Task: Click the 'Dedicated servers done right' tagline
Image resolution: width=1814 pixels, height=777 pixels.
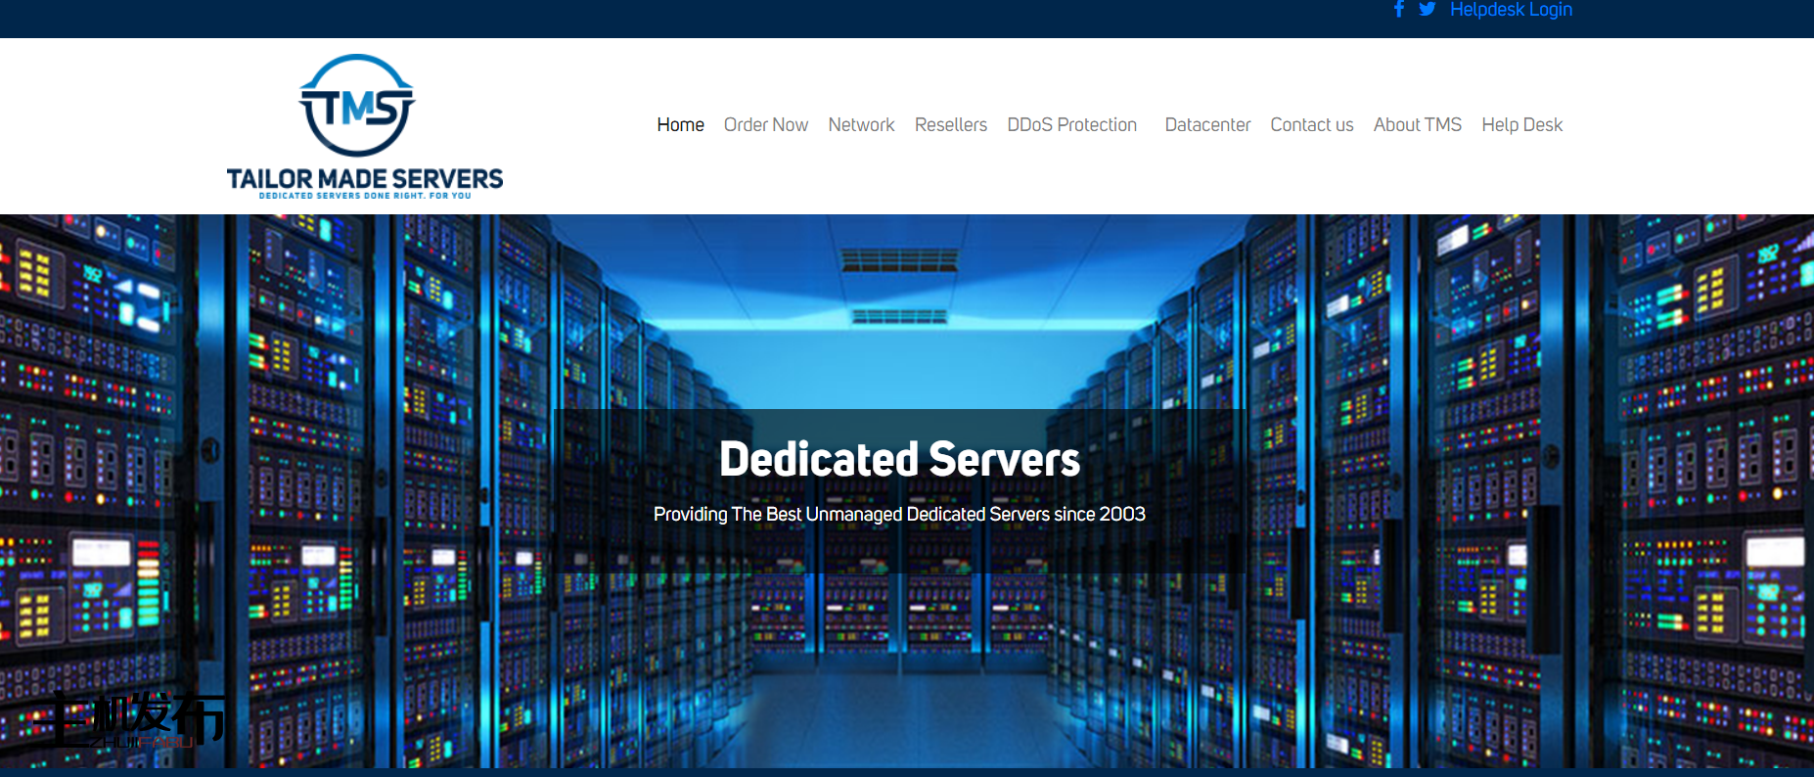Action: (x=365, y=196)
